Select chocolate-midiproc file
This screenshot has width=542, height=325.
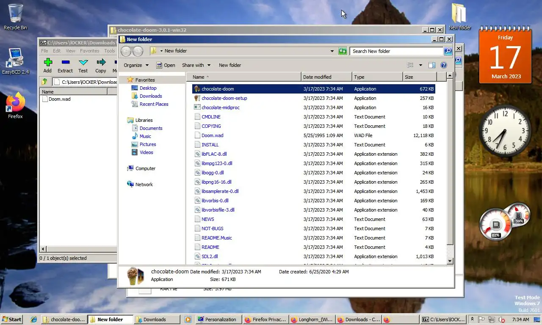coord(313,107)
